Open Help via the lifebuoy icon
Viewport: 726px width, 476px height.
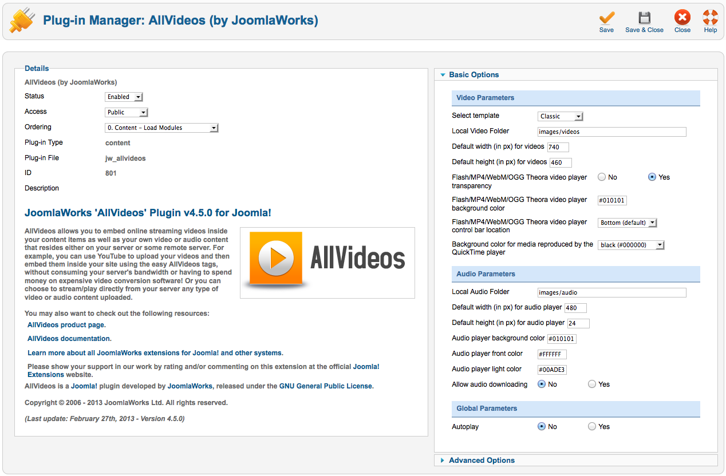click(710, 18)
